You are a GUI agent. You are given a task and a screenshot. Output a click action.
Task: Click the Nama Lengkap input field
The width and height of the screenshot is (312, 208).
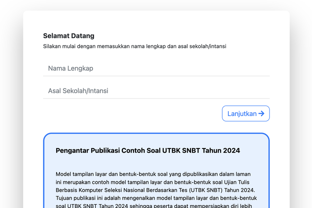tap(156, 68)
